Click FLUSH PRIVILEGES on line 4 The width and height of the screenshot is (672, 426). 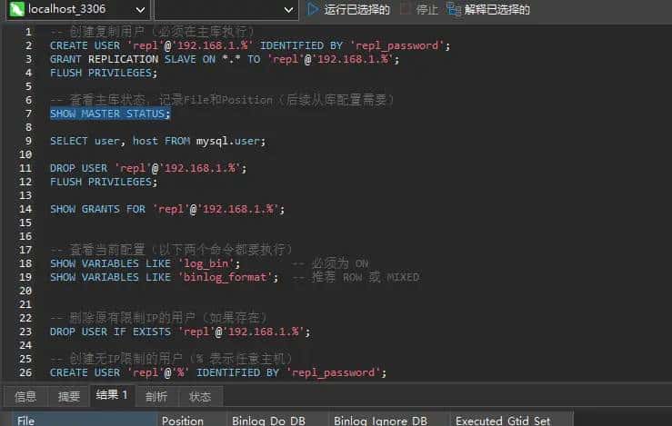[x=104, y=73]
